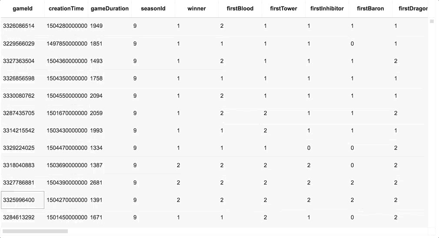
Task: Select the firstBaron column header
Action: click(370, 9)
